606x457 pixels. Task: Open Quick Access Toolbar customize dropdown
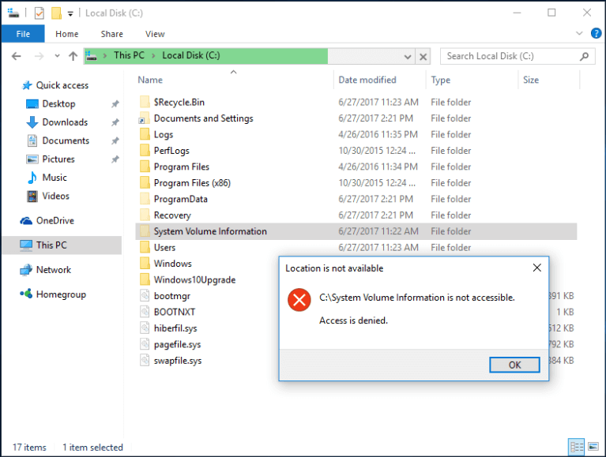pyautogui.click(x=70, y=13)
